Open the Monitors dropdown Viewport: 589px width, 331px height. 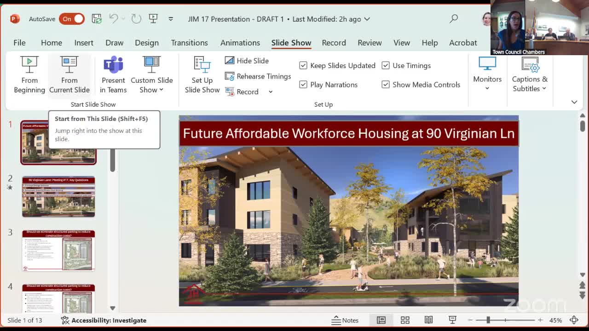[x=487, y=74]
